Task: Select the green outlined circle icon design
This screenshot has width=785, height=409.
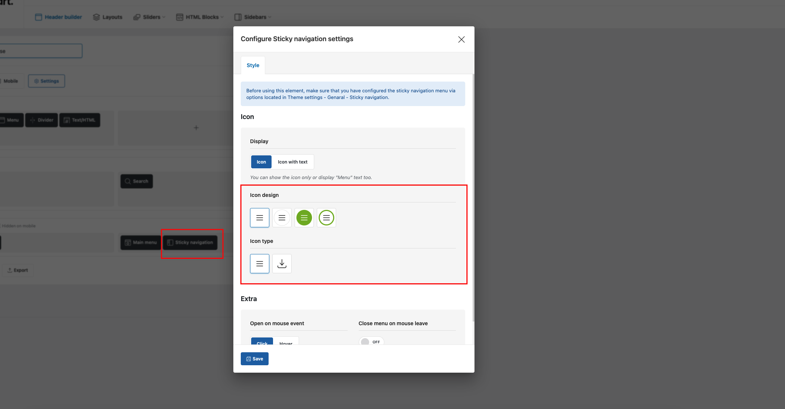Action: [326, 218]
